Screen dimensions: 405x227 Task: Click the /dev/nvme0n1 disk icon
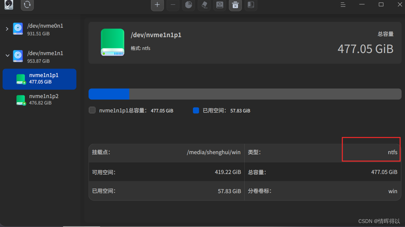(18, 29)
